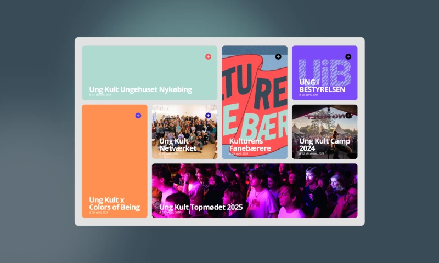The height and width of the screenshot is (263, 439).
Task: Click the plus icon on Ung i Bestyrelsen card
Action: tap(348, 57)
